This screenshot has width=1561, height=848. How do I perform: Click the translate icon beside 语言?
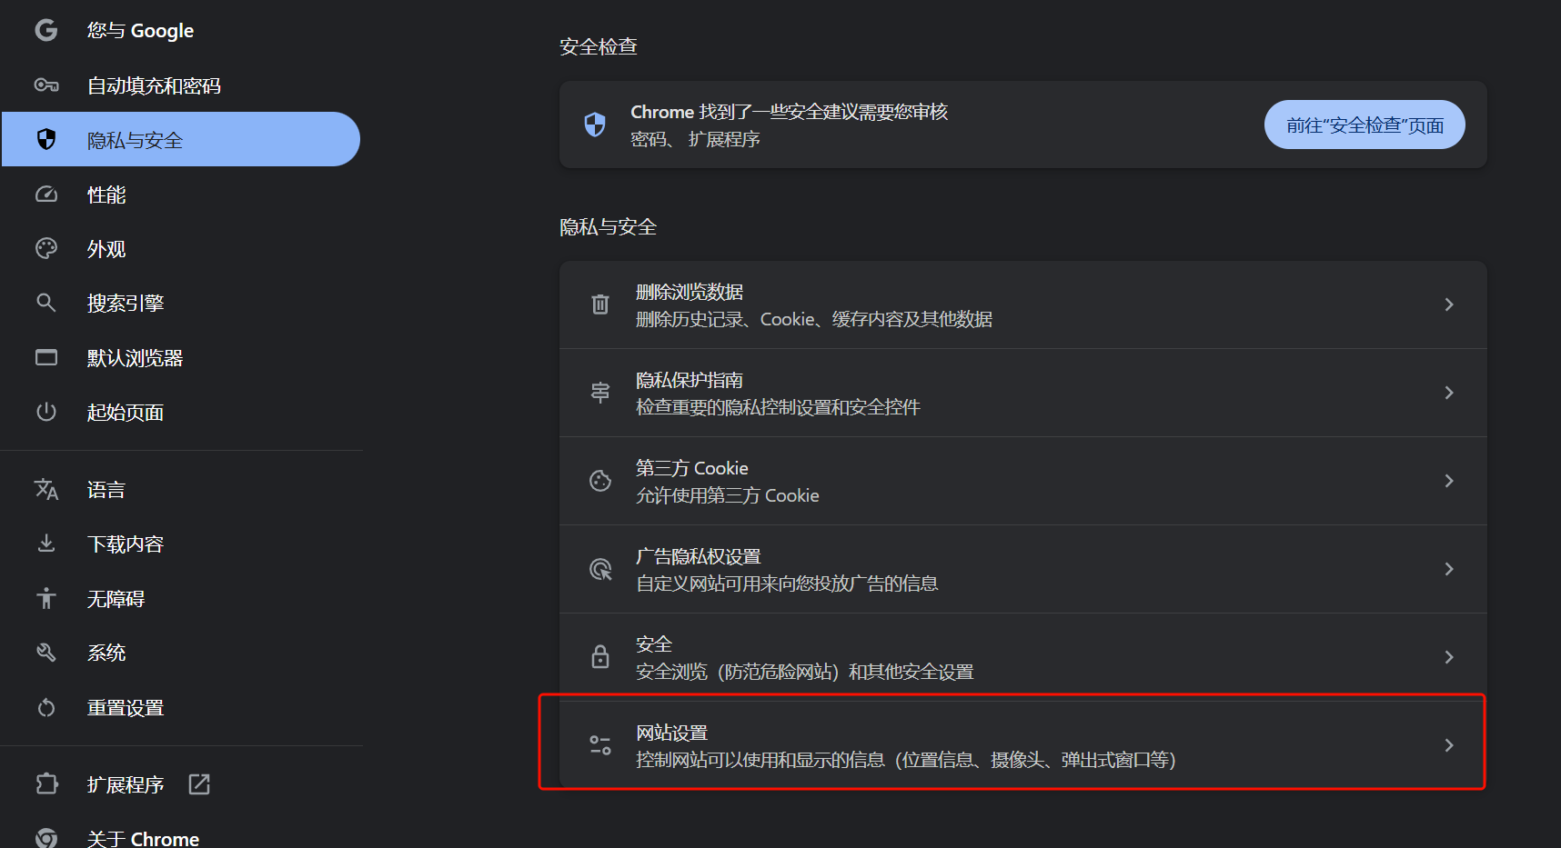(46, 490)
